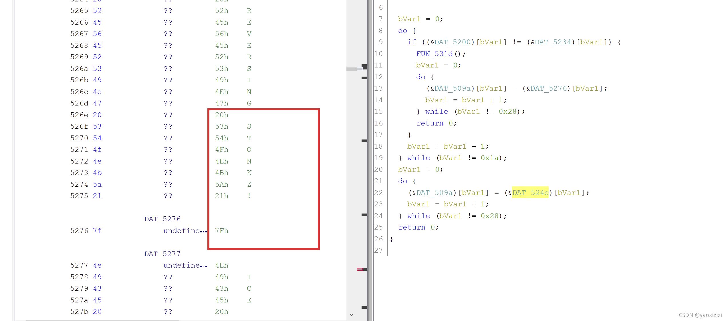Screen dimensions: 726x321
Task: Click the 0x1a constant on line 19
Action: pos(489,158)
